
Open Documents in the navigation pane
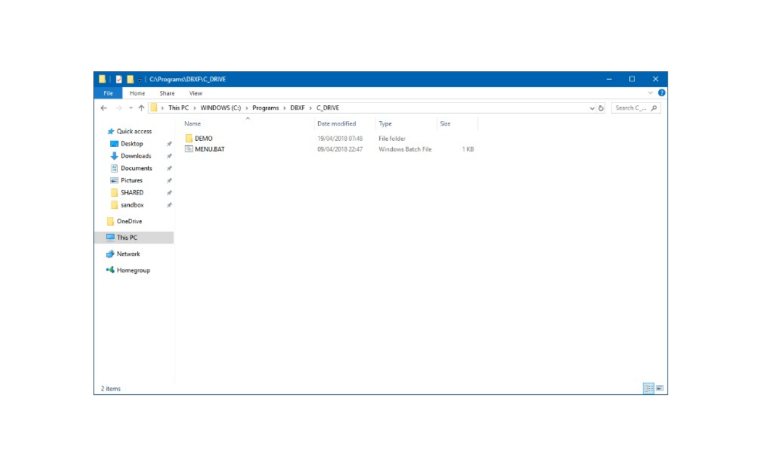click(137, 168)
